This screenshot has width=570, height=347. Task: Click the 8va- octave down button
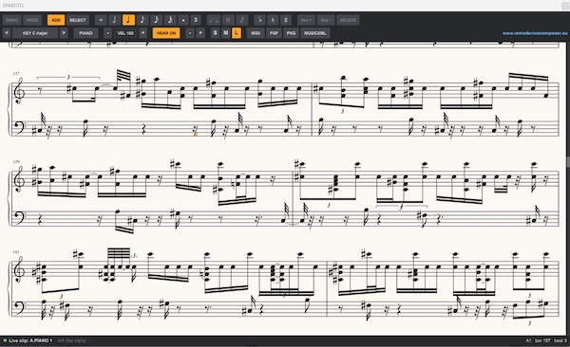coord(326,20)
